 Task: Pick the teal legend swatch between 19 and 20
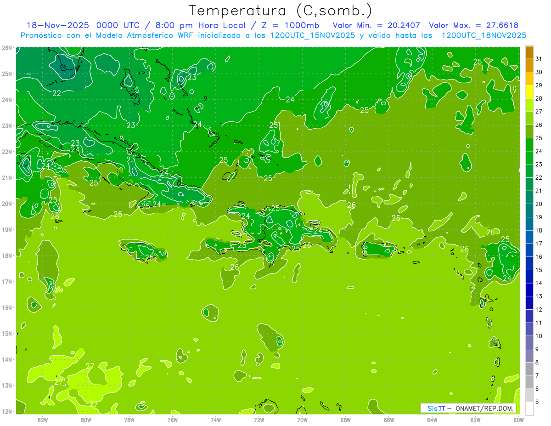click(x=529, y=210)
